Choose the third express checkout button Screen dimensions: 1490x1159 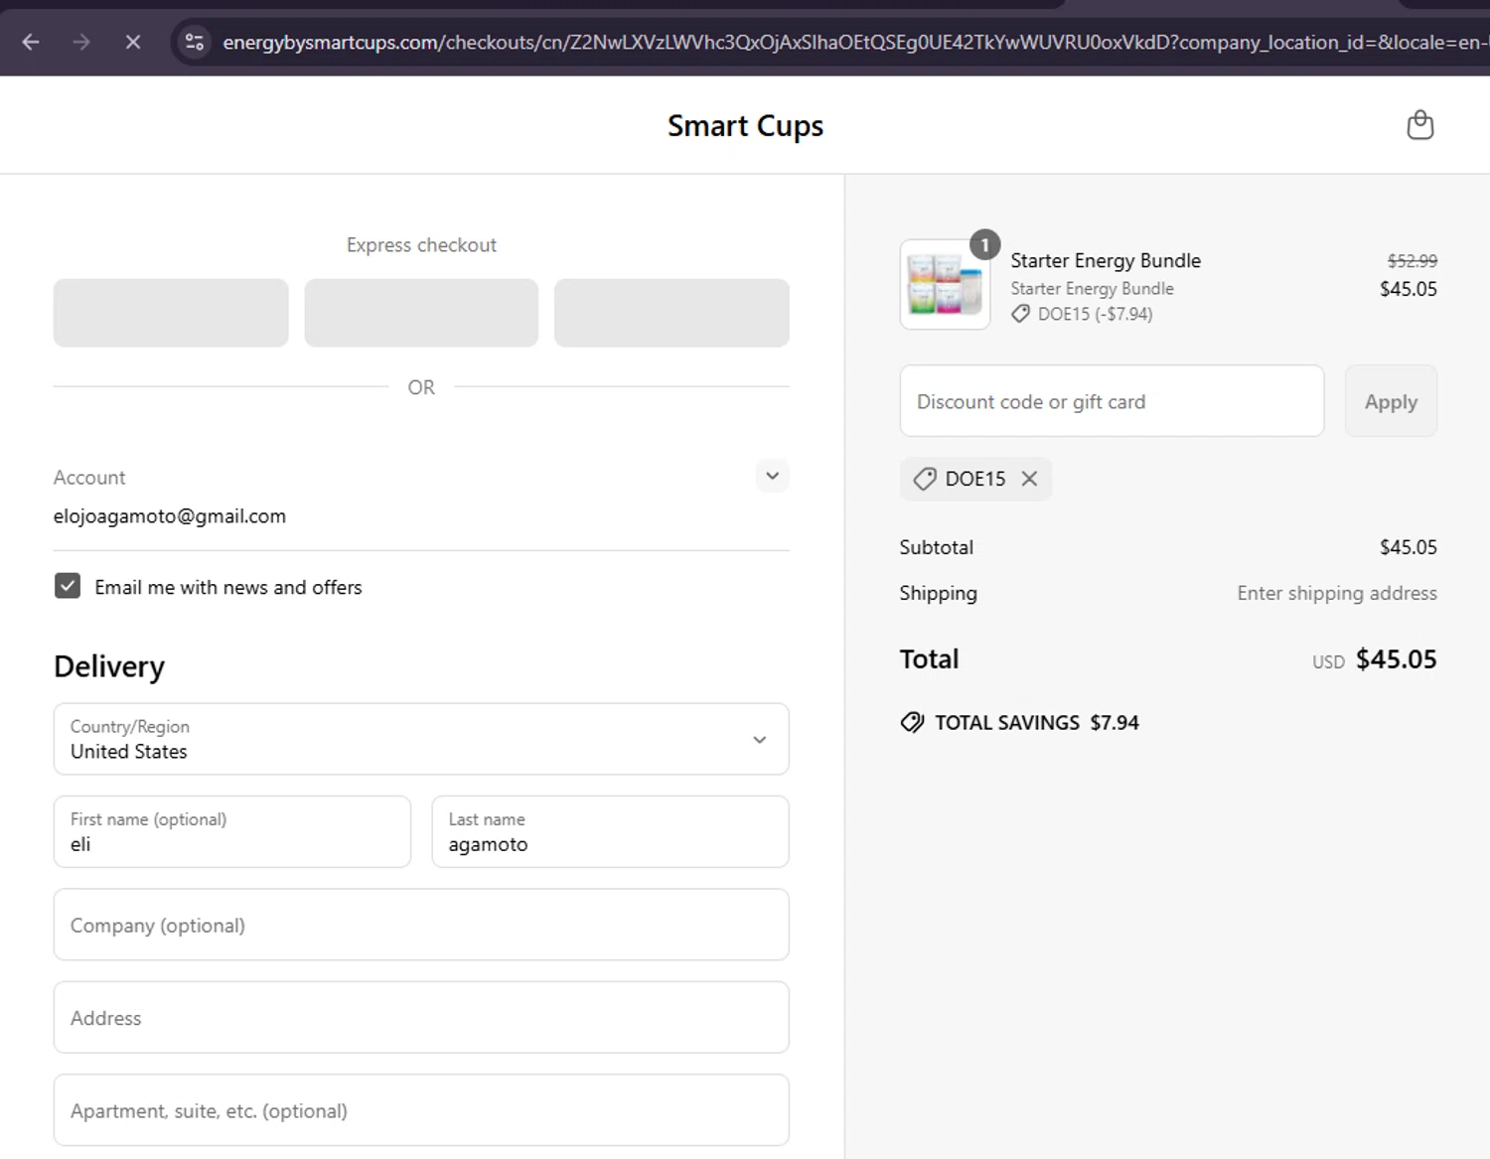pyautogui.click(x=671, y=313)
